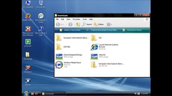Maximize the Downloads window
Screen dimensions: 172x96
[140, 15]
